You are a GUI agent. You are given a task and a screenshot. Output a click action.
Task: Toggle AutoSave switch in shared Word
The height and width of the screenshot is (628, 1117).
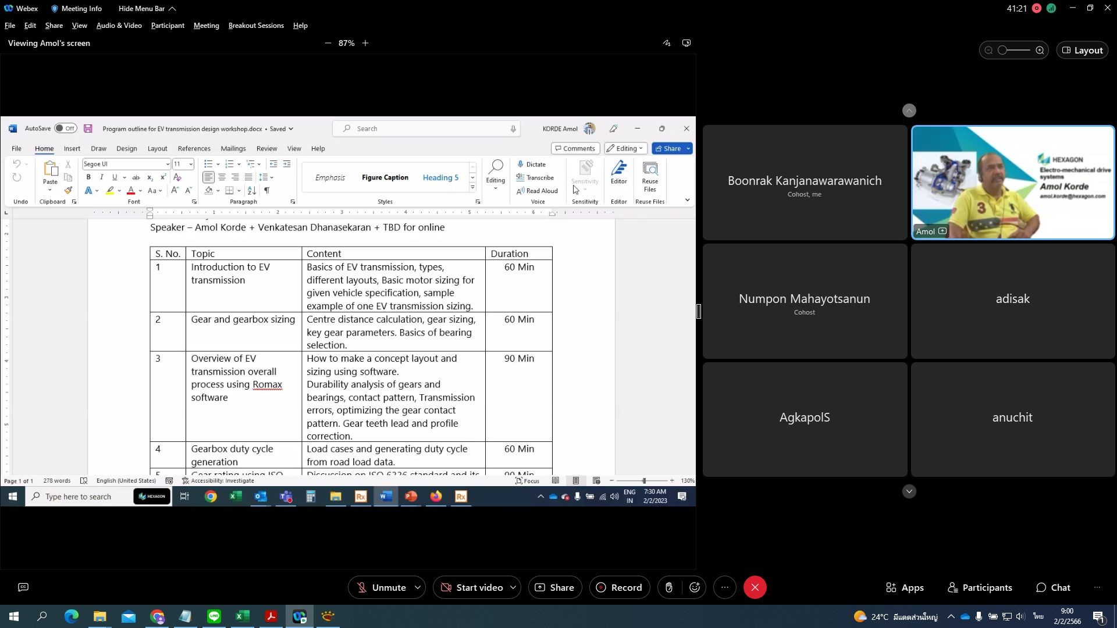[x=66, y=129]
